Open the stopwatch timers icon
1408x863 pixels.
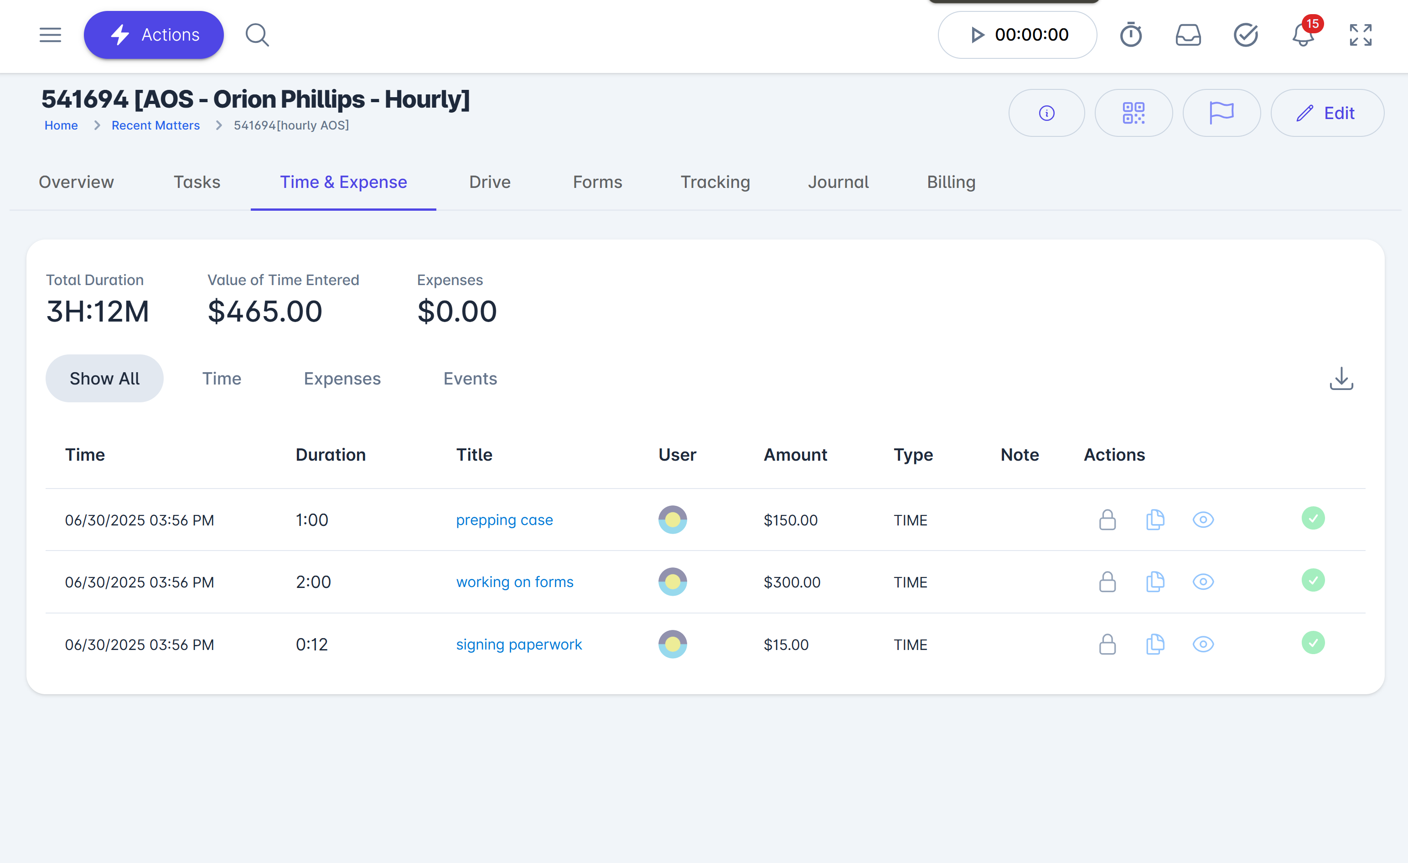click(x=1130, y=35)
